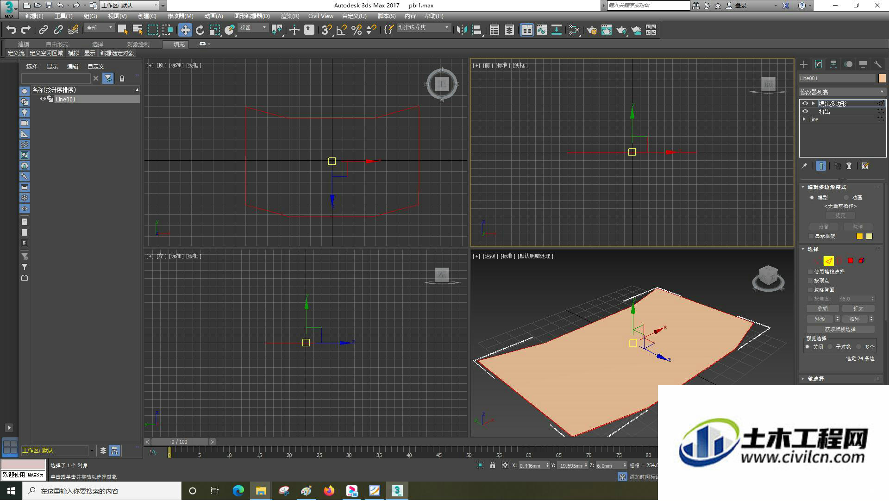Collapse the 编辑多边形模式 rollout
The width and height of the screenshot is (889, 501).
(803, 187)
